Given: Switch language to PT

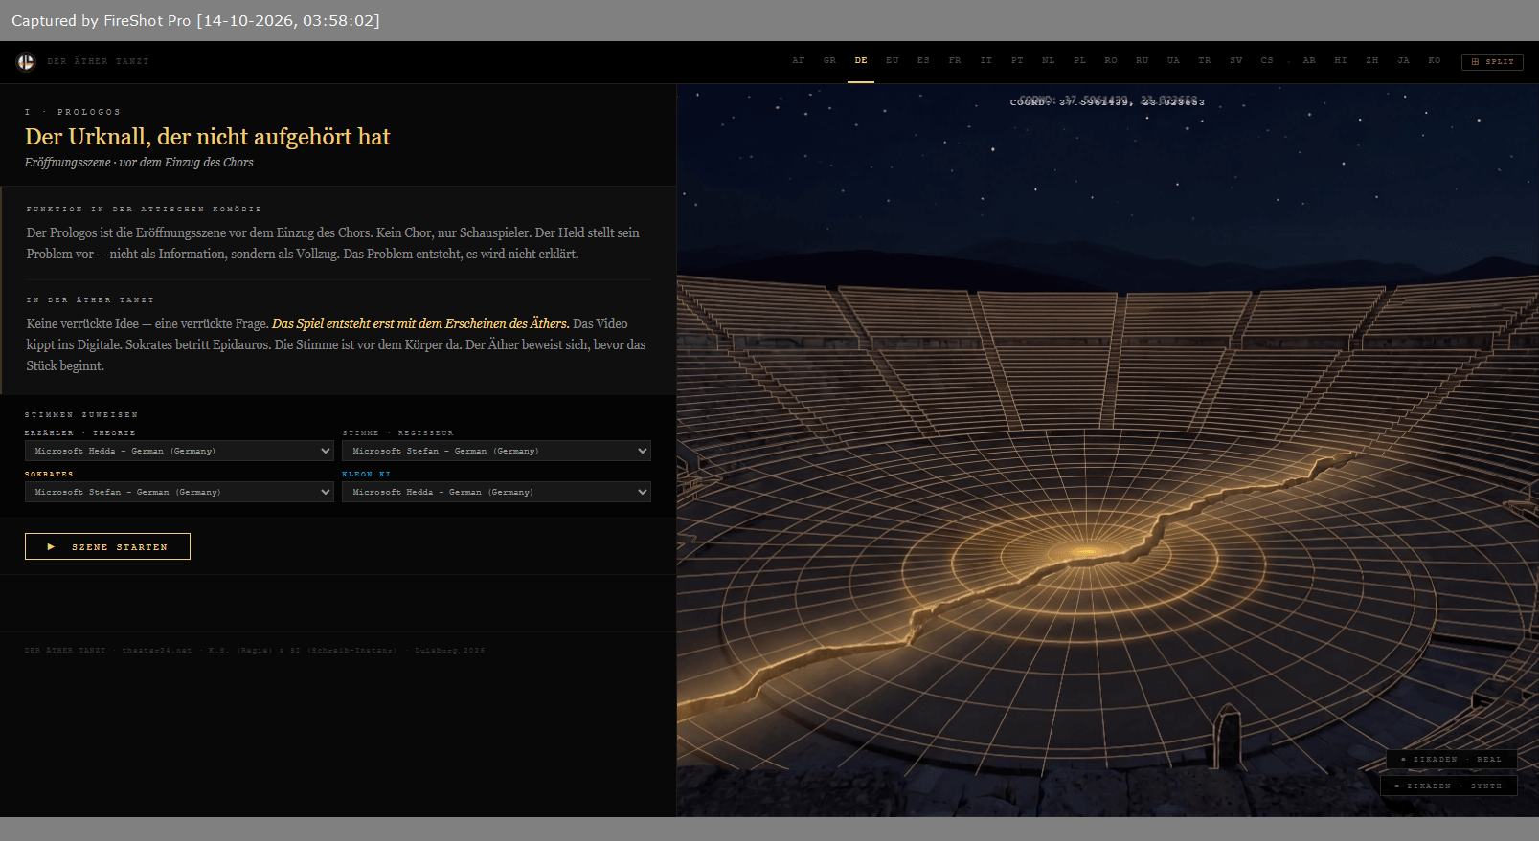Looking at the screenshot, I should [1017, 60].
